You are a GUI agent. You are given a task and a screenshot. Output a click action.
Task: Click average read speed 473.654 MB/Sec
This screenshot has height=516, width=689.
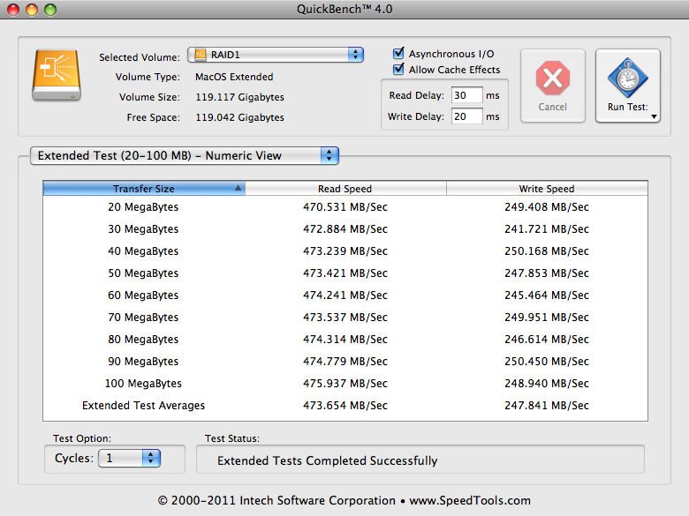[345, 406]
